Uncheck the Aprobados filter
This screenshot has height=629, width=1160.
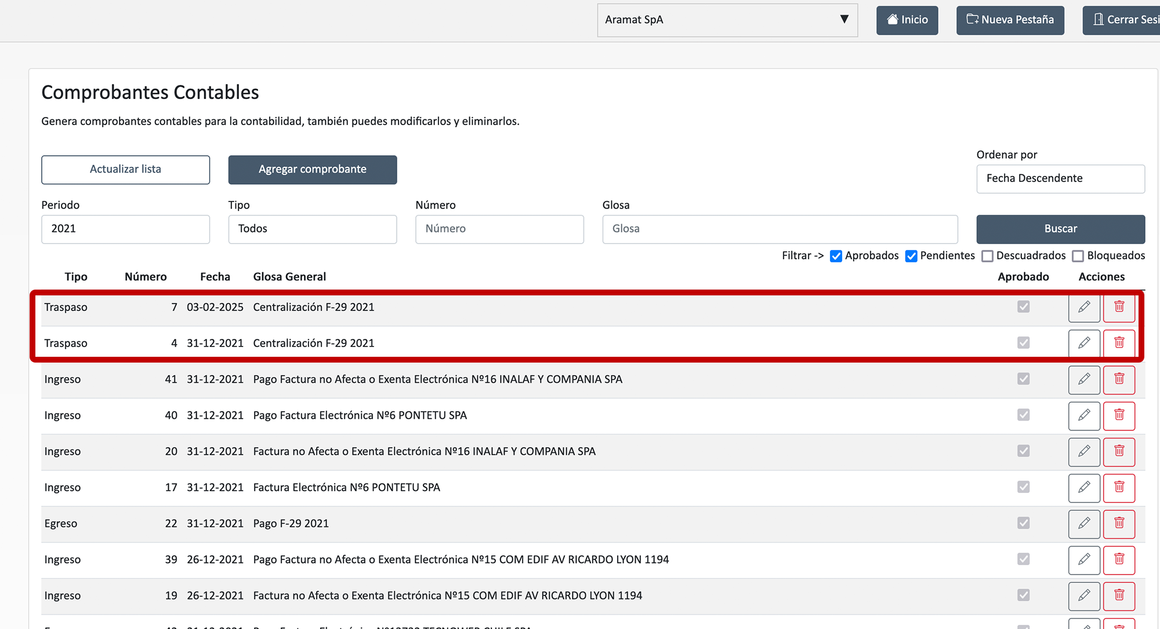(x=836, y=256)
